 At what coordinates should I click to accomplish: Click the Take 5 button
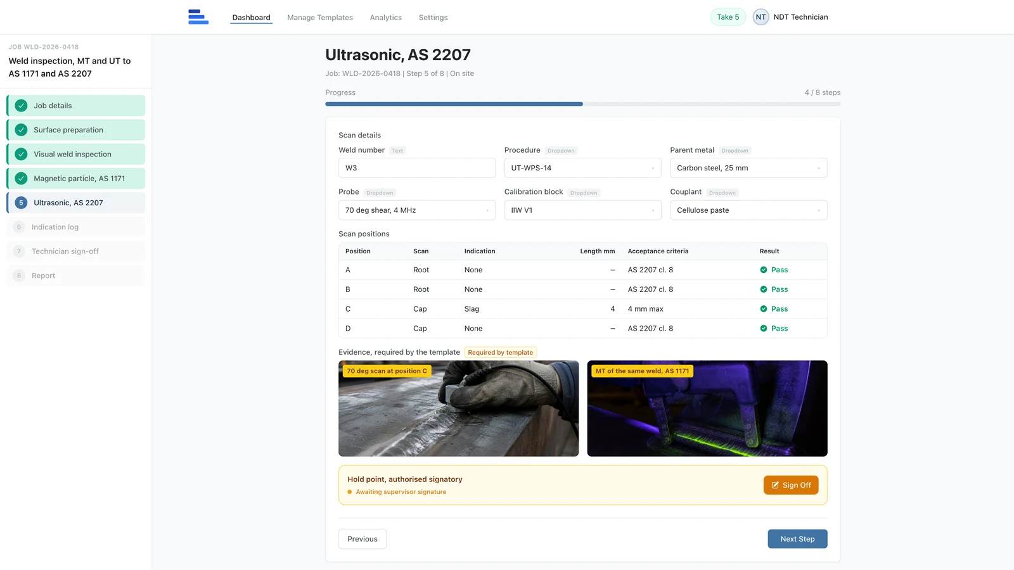728,17
